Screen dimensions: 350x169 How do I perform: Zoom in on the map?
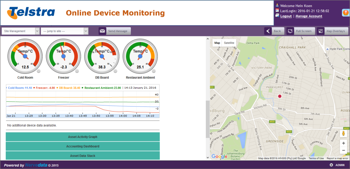[x=343, y=143]
